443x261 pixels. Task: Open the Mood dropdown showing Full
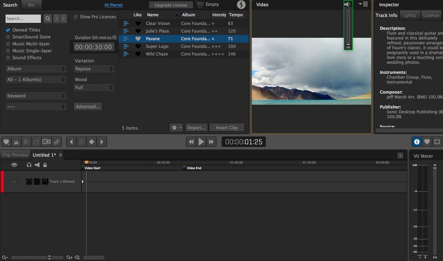(94, 88)
